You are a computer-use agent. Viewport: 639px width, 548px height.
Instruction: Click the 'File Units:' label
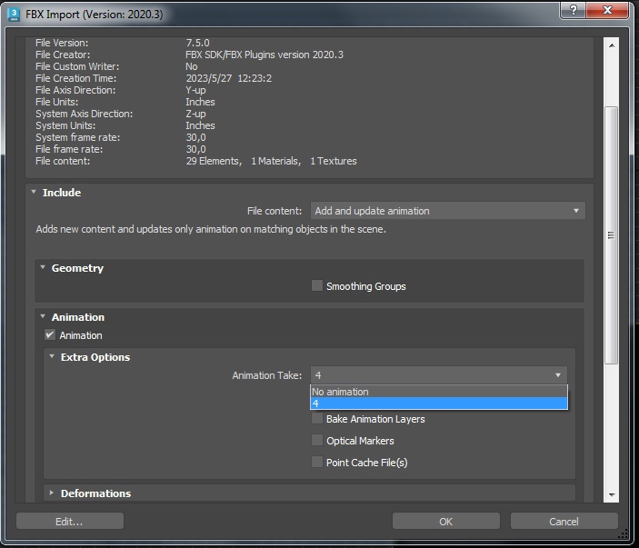56,102
